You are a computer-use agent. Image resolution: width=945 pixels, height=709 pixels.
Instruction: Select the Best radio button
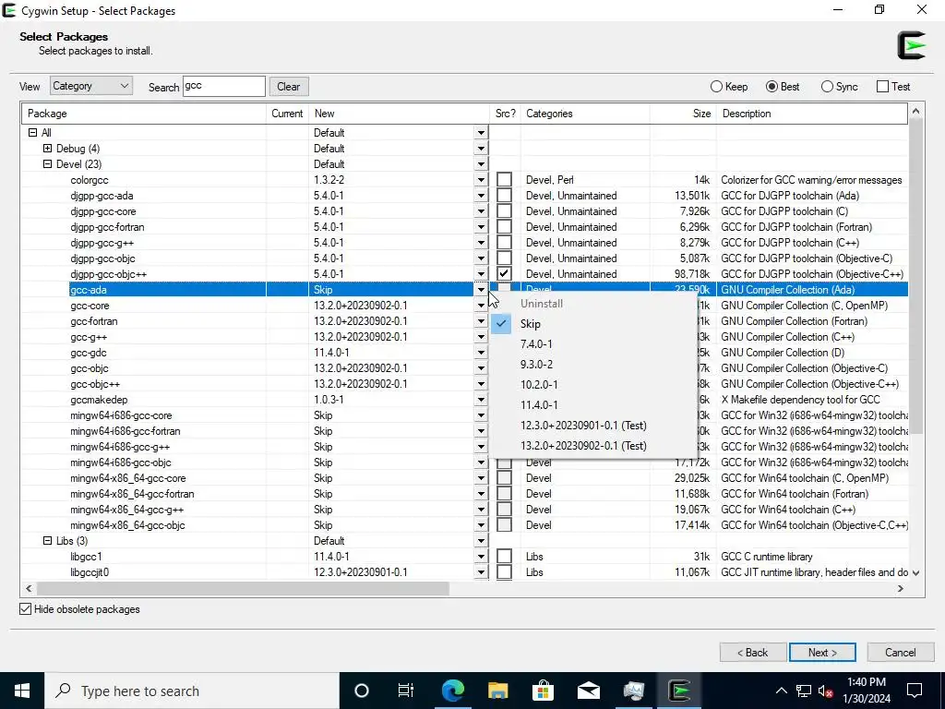pos(772,86)
